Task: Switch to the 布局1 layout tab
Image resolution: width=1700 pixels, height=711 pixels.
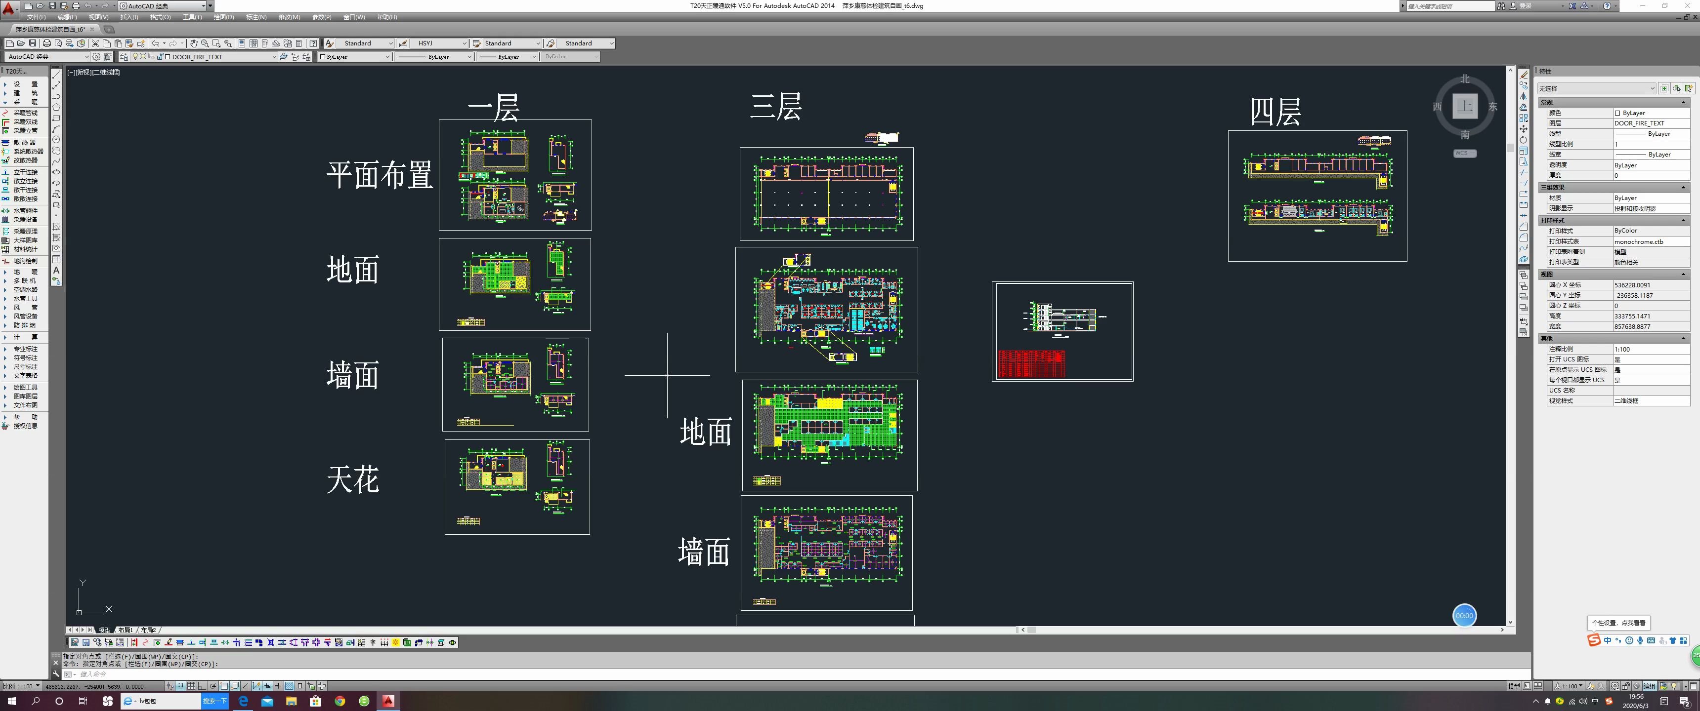Action: click(x=125, y=630)
